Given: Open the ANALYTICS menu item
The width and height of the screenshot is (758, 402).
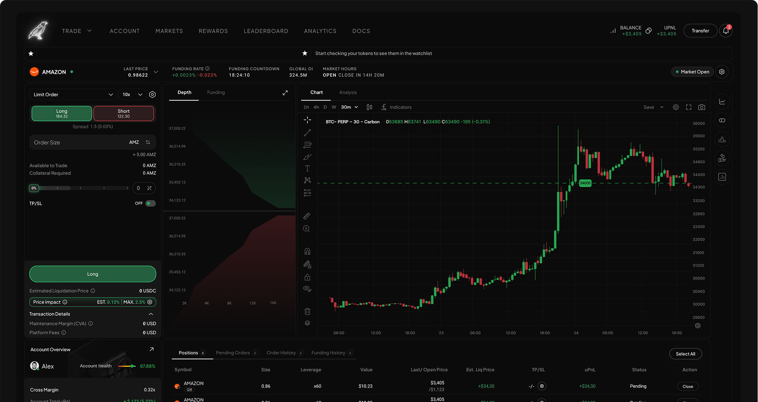Looking at the screenshot, I should click(x=320, y=31).
